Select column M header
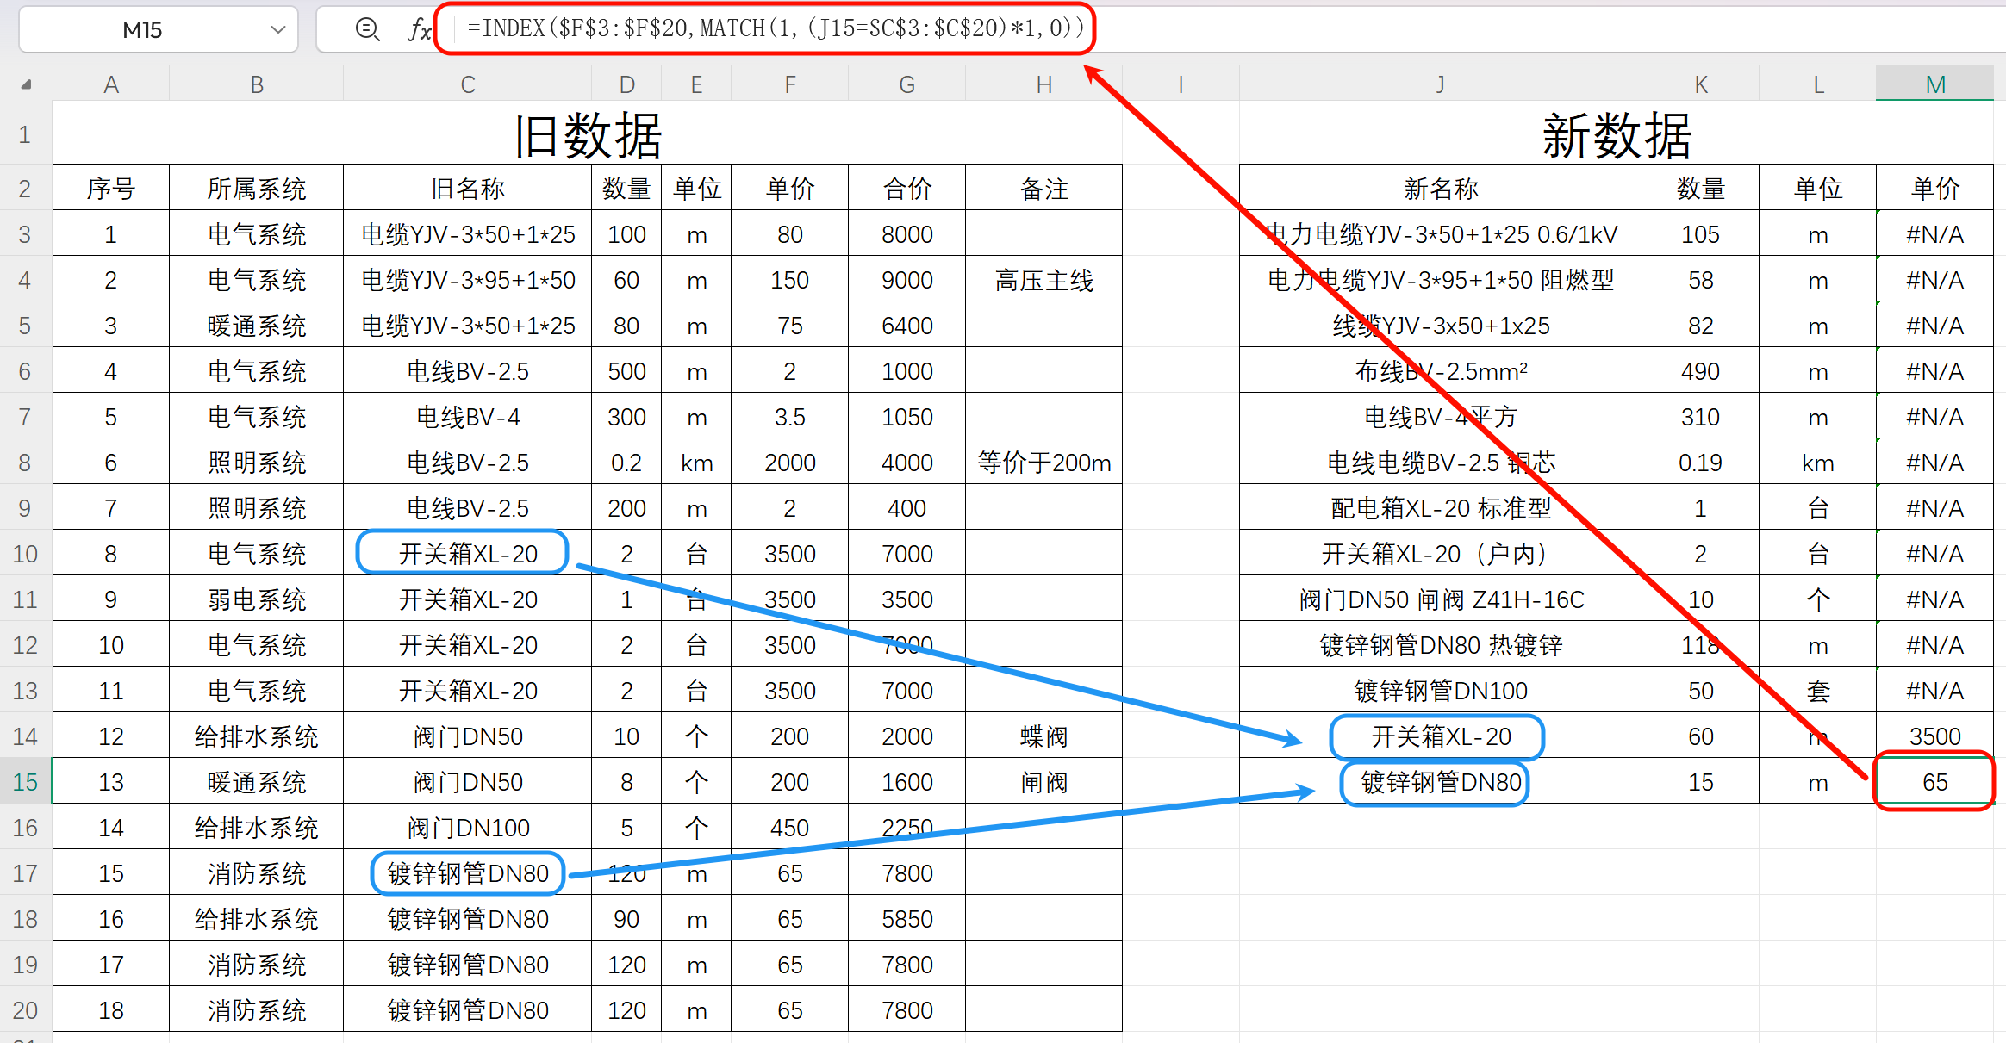2006x1043 pixels. pyautogui.click(x=1935, y=84)
